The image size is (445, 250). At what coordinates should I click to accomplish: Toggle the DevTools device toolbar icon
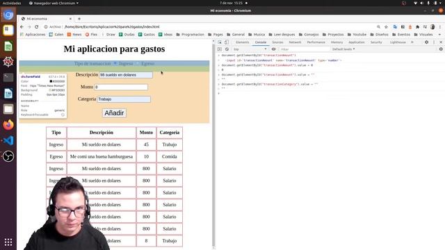227,42
